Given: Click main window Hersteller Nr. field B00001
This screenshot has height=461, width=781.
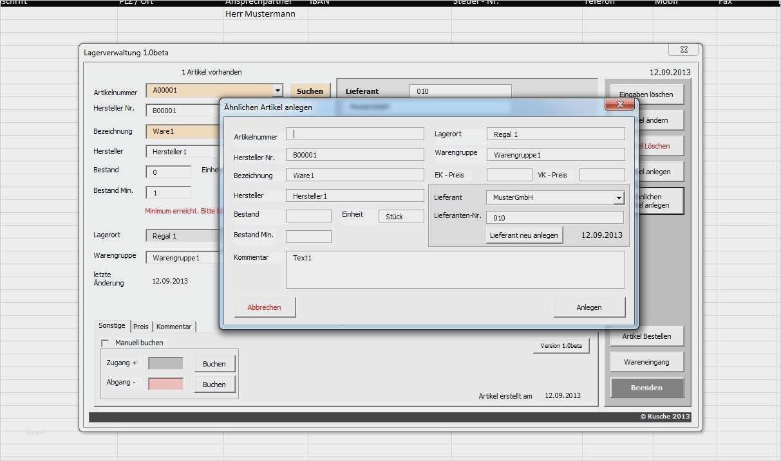Looking at the screenshot, I should (x=183, y=110).
